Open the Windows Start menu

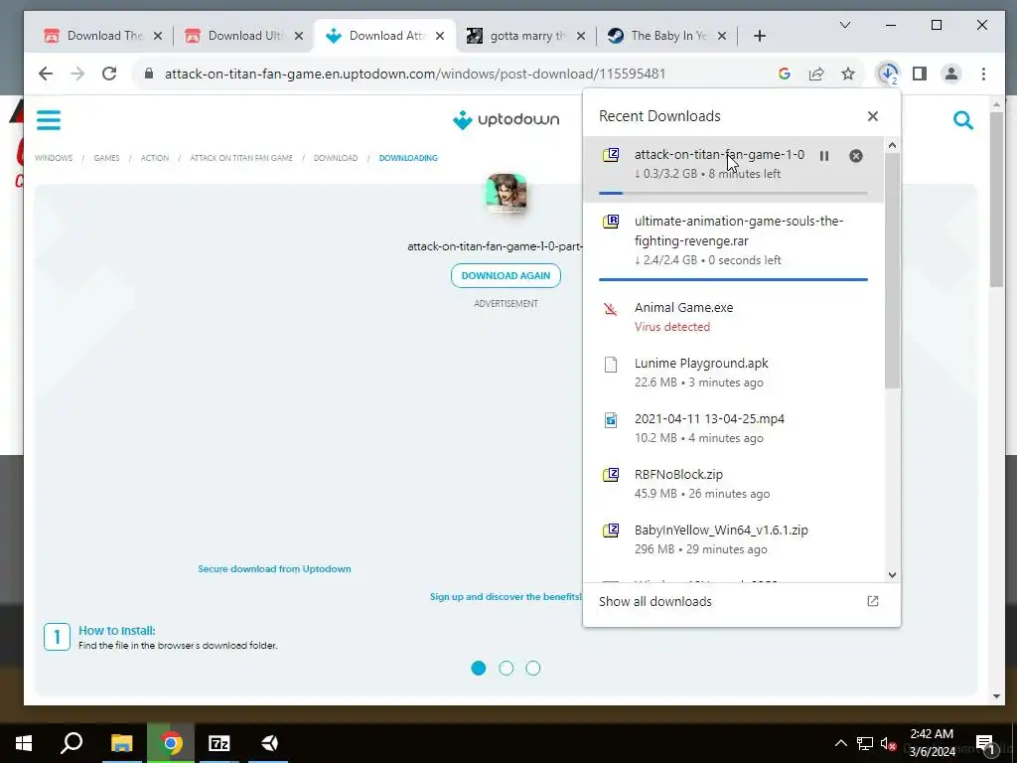tap(24, 743)
